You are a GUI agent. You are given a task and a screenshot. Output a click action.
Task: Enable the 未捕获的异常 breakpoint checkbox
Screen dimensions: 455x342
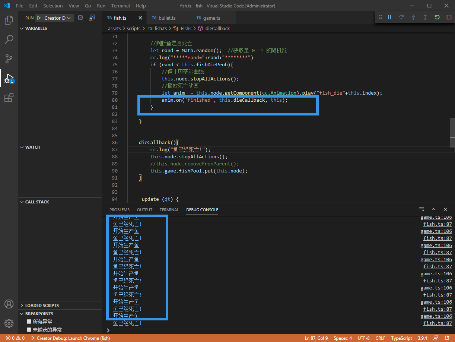click(29, 330)
